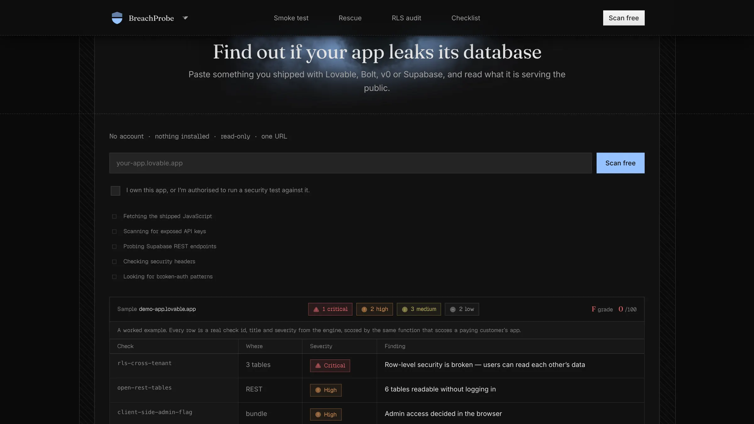Click the Finding column header
The image size is (754, 424).
tap(395, 346)
